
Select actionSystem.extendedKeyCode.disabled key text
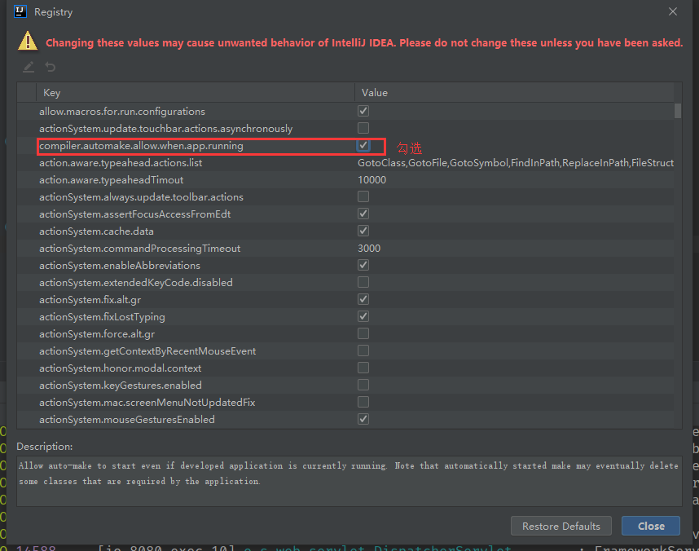(136, 282)
